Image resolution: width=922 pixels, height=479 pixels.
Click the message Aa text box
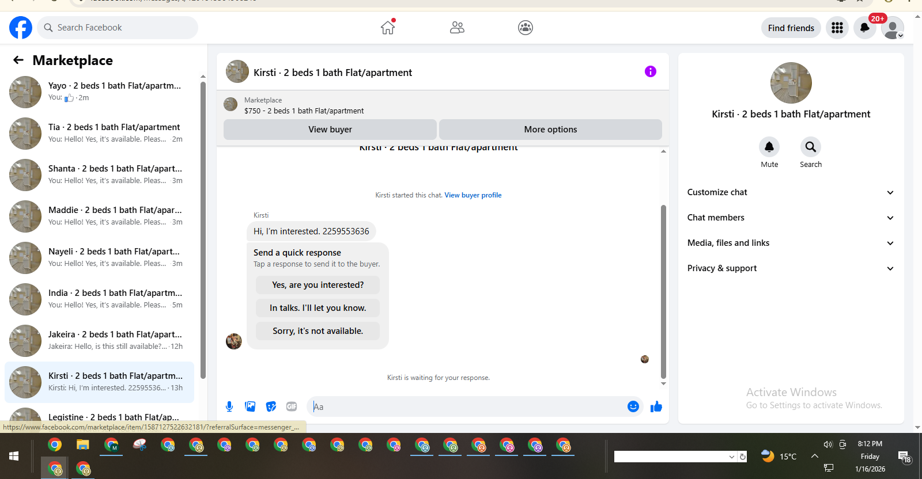pyautogui.click(x=467, y=406)
